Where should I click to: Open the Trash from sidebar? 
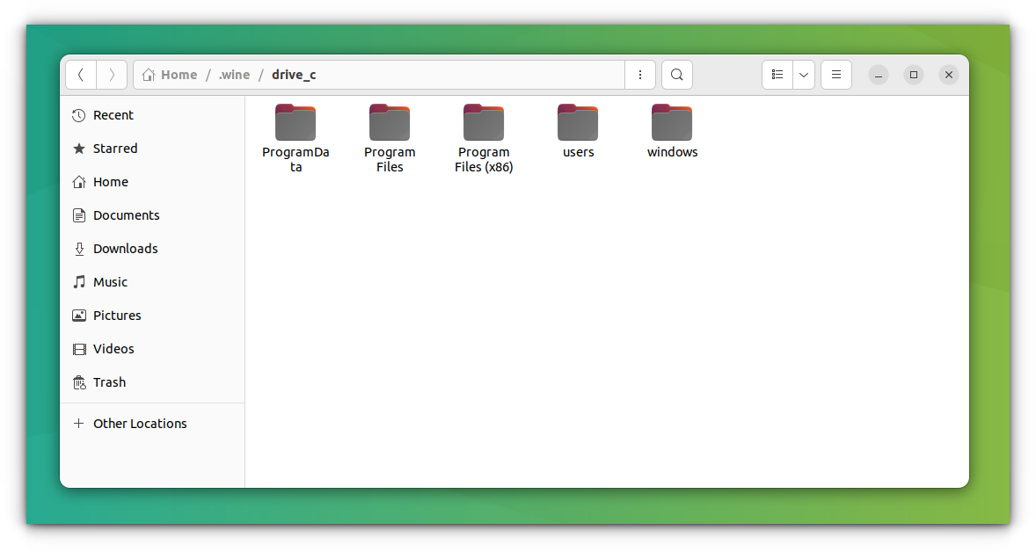(x=109, y=382)
